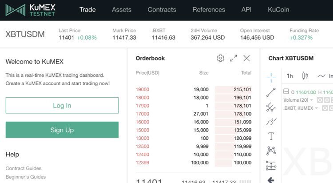Open the Contracts menu
The image size is (333, 183).
point(162,9)
